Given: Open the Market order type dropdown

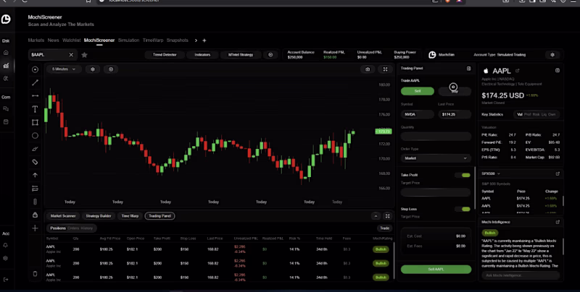Looking at the screenshot, I should (x=436, y=158).
